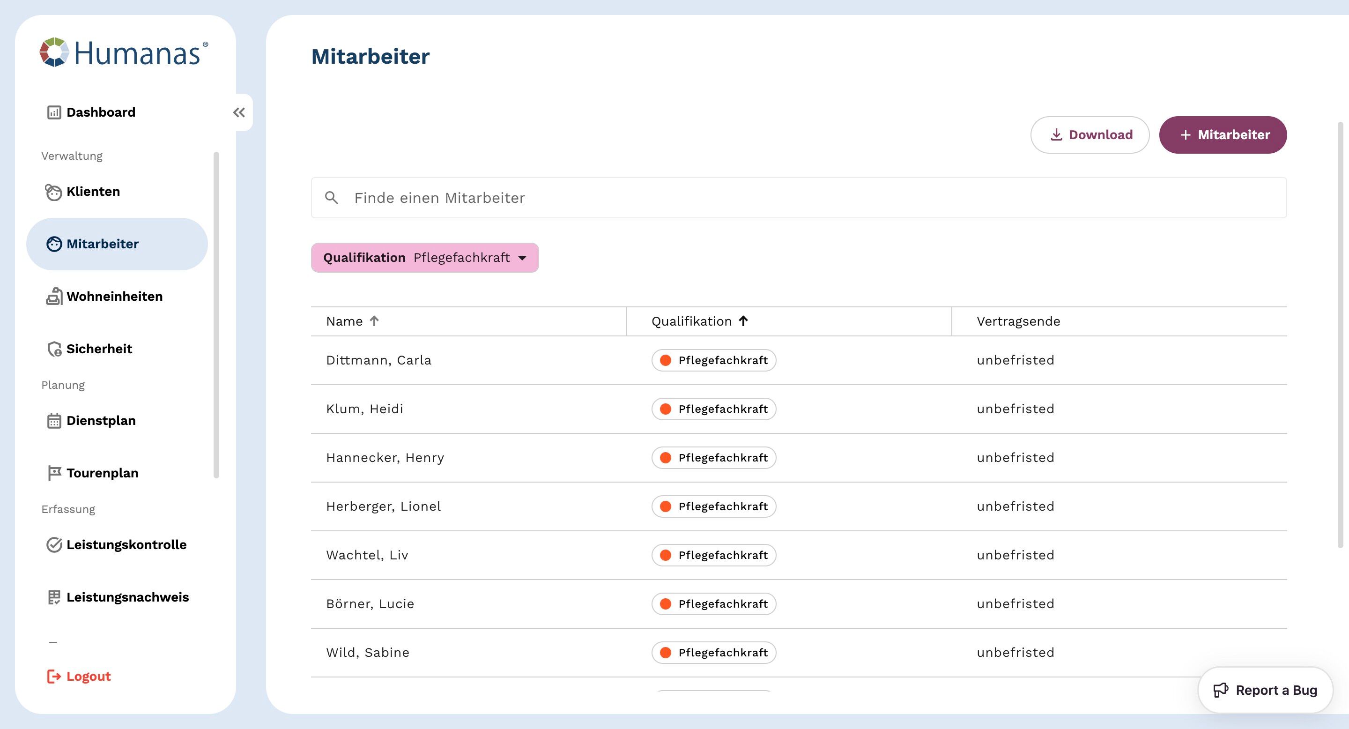Screen dimensions: 1349x729
Task: Click the Sicherheit shield icon
Action: click(x=54, y=350)
